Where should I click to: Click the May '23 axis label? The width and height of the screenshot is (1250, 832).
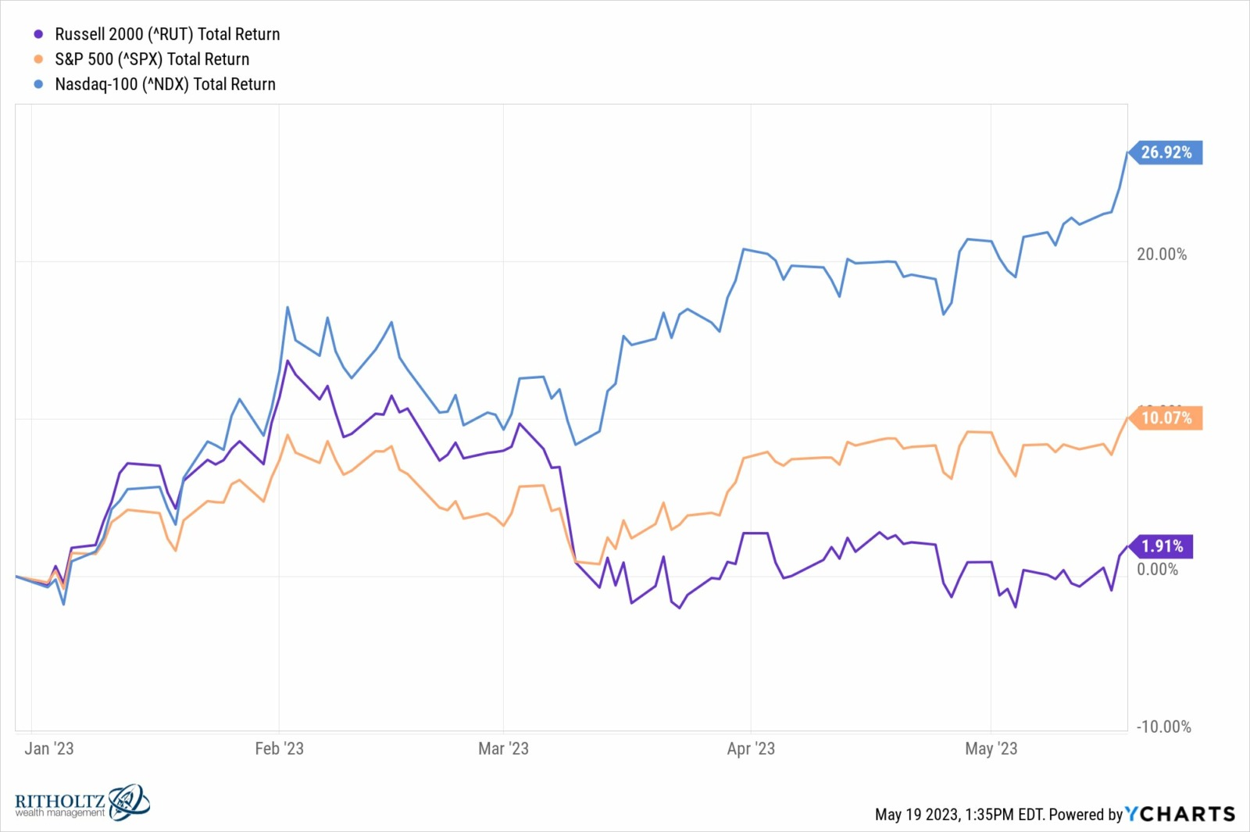click(991, 748)
